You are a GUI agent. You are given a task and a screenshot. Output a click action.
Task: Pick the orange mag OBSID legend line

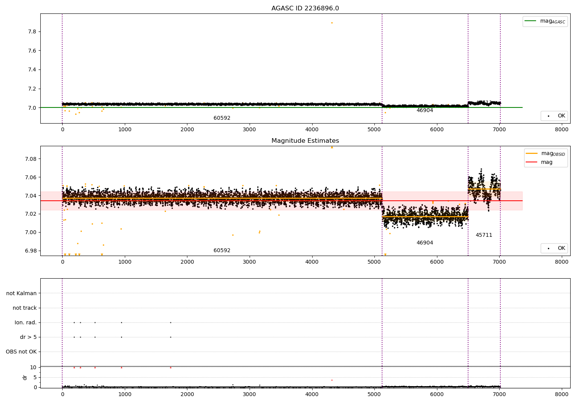pyautogui.click(x=531, y=154)
